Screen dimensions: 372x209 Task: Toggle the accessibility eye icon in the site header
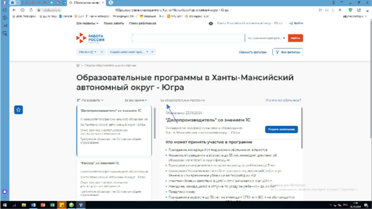tap(211, 23)
